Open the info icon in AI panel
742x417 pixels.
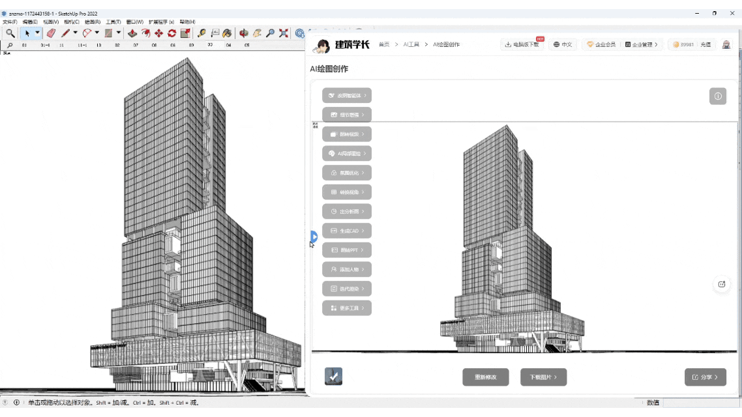pyautogui.click(x=718, y=96)
